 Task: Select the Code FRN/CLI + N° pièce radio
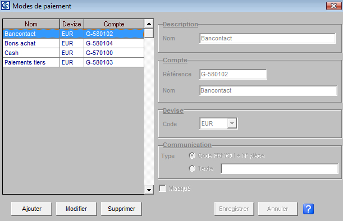(x=192, y=155)
